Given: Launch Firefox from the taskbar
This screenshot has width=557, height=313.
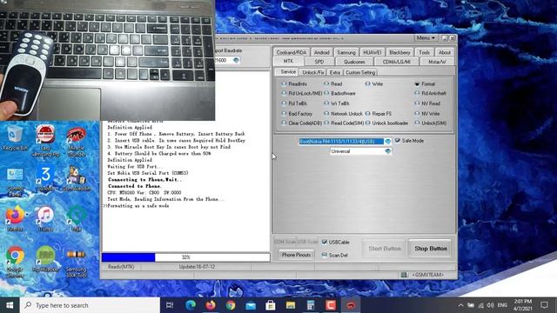Looking at the screenshot, I should pyautogui.click(x=211, y=305).
